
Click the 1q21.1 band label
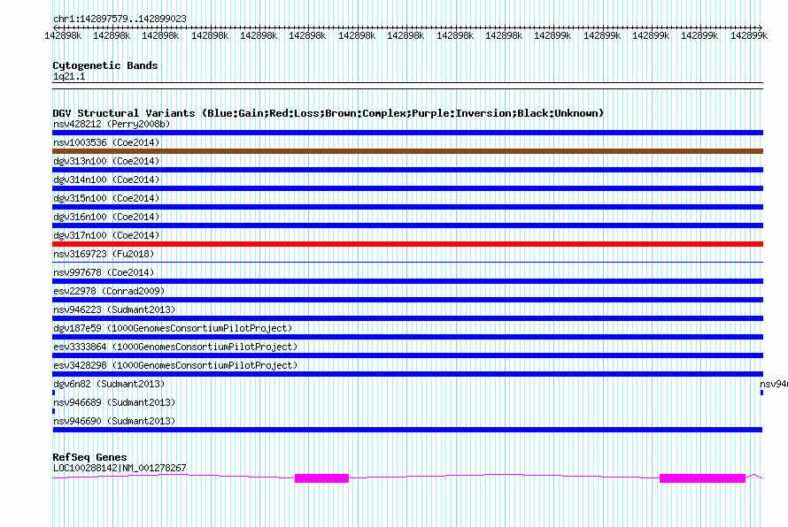[x=69, y=76]
